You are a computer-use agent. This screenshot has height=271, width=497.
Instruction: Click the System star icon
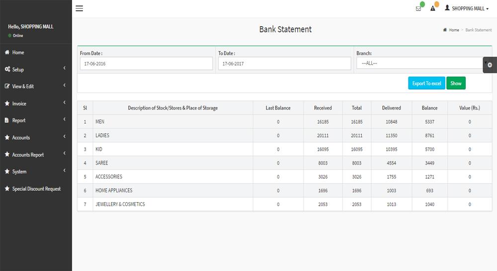coord(7,171)
